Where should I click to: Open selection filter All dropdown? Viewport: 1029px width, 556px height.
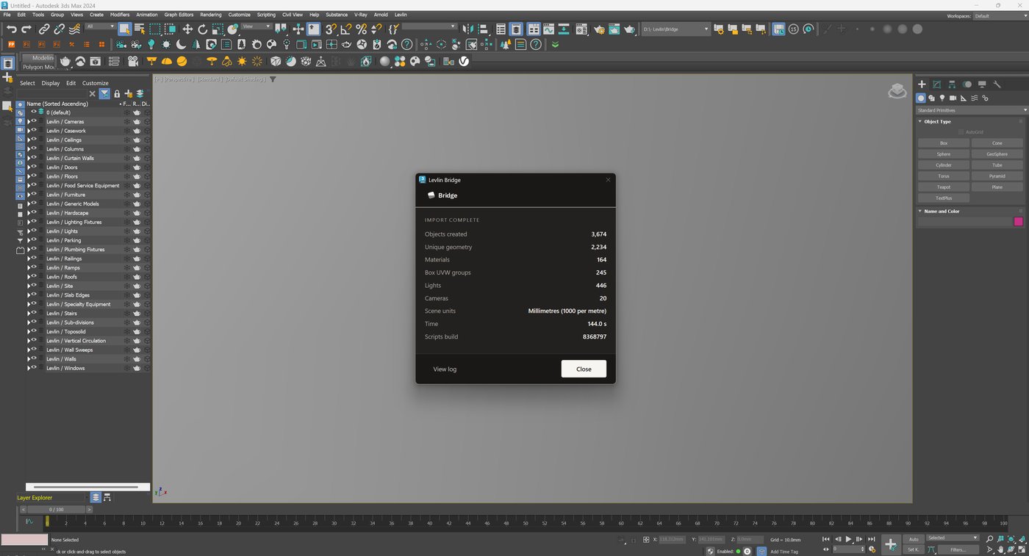(101, 26)
